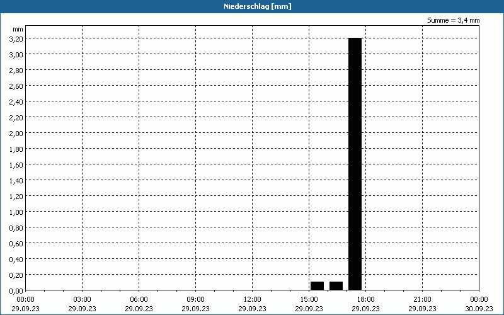This screenshot has height=315, width=504.
Task: Click the mm unit label above y-axis
Action: tap(18, 29)
